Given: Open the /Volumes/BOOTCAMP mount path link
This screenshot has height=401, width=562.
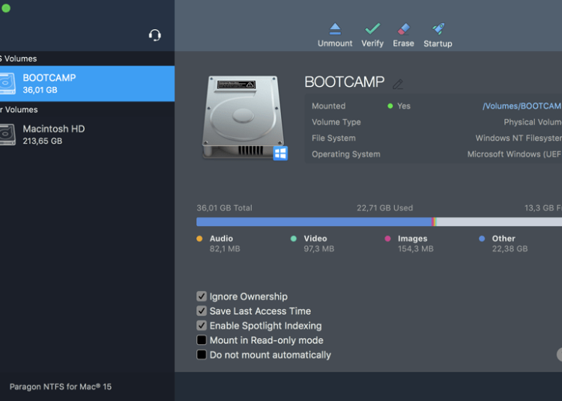Looking at the screenshot, I should click(522, 106).
